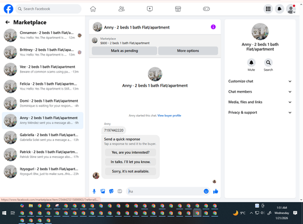This screenshot has width=303, height=224.
Task: Focus the Aa message input box
Action: tap(165, 191)
